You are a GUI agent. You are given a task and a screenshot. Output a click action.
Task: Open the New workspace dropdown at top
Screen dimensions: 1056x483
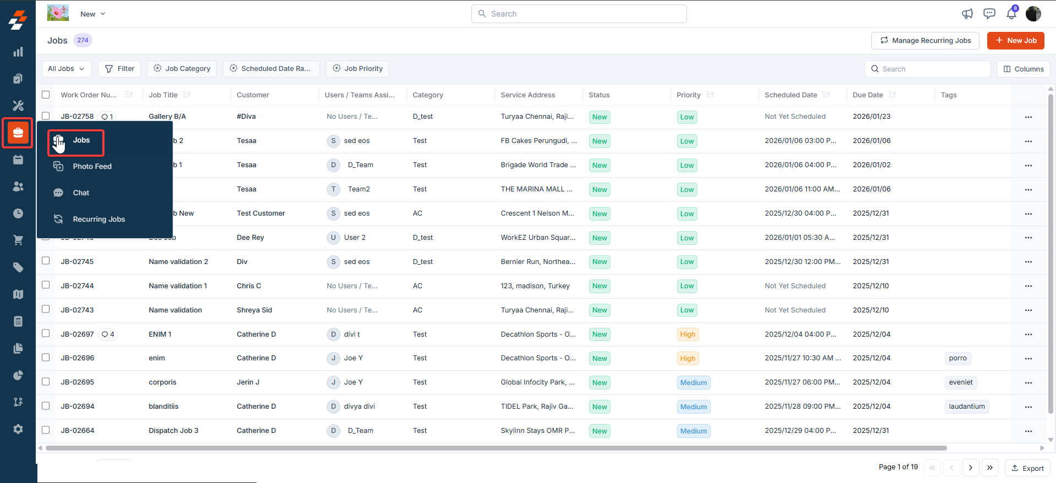(x=92, y=14)
